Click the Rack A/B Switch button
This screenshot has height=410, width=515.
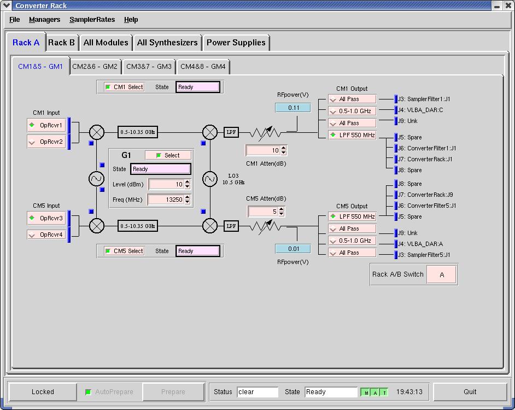[x=441, y=274]
